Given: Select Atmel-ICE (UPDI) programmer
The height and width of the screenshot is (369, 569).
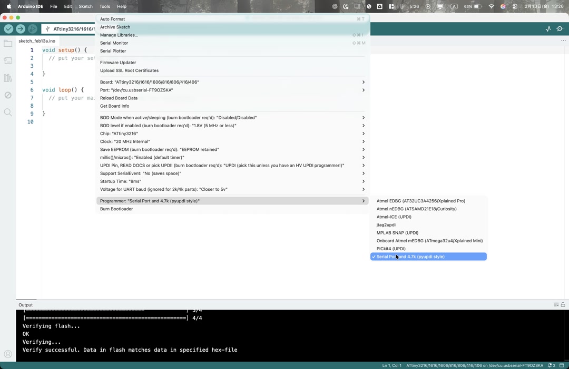Looking at the screenshot, I should coord(428,217).
